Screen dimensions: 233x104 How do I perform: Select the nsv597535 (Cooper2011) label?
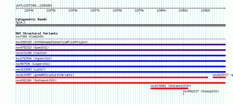pyautogui.click(x=33, y=64)
